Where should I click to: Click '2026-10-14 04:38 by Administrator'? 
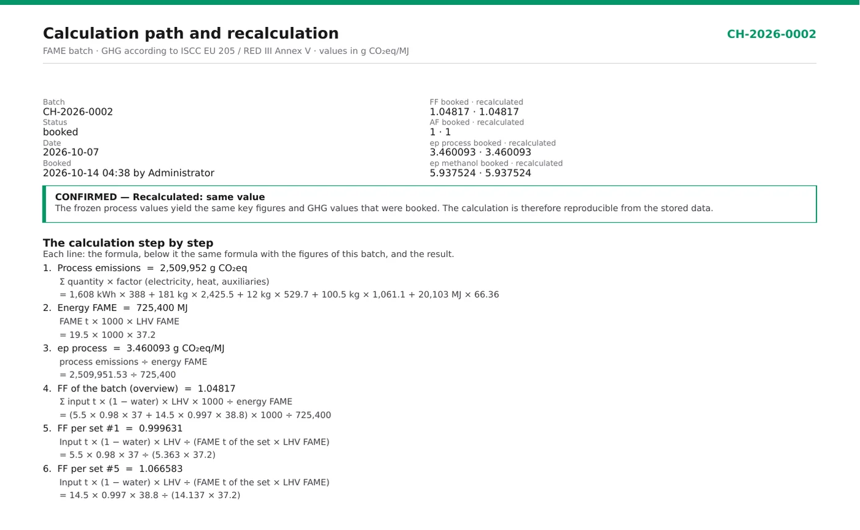[x=128, y=173]
